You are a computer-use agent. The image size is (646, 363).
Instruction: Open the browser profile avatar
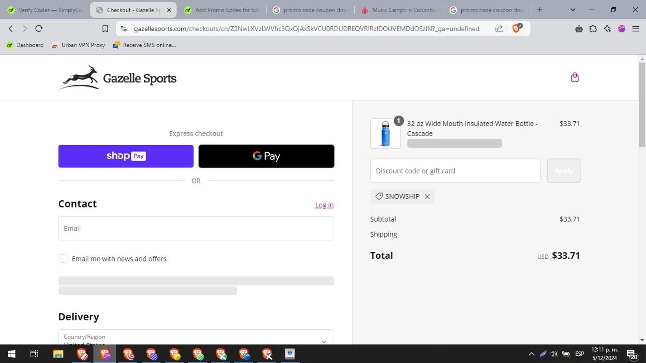point(621,28)
